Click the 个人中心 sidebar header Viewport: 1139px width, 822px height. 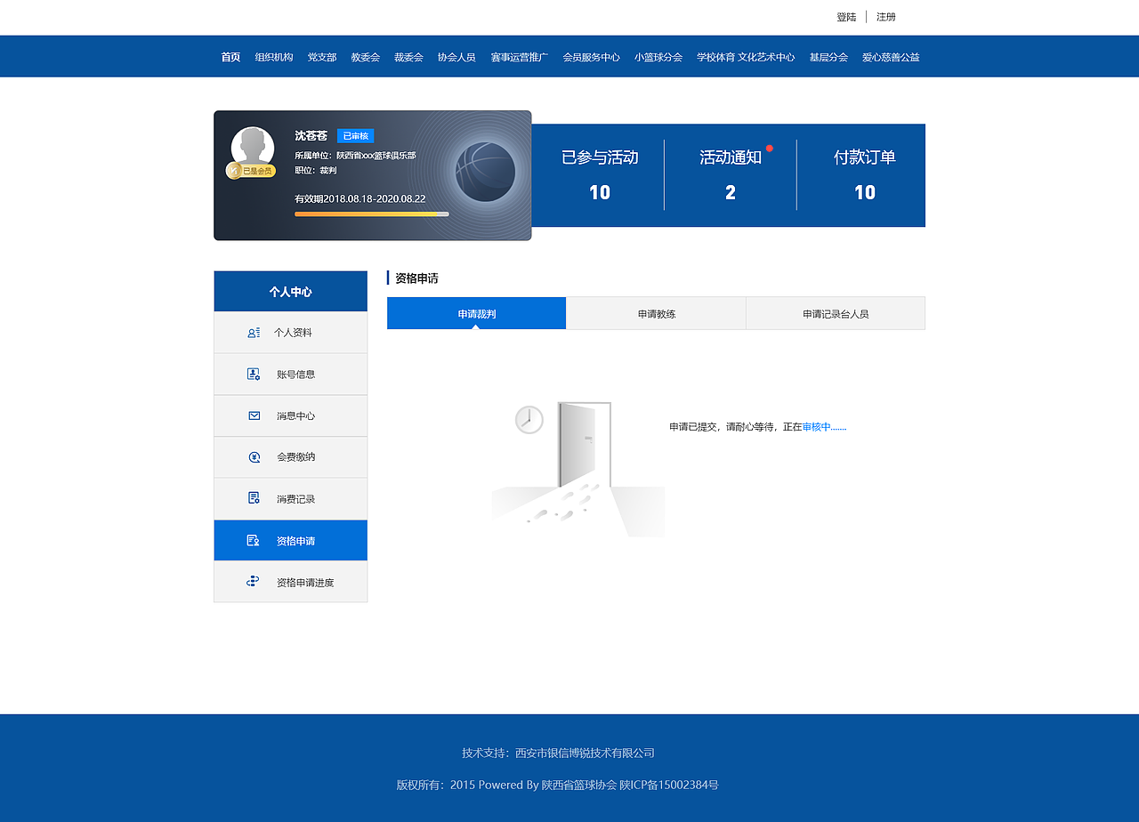(x=291, y=292)
